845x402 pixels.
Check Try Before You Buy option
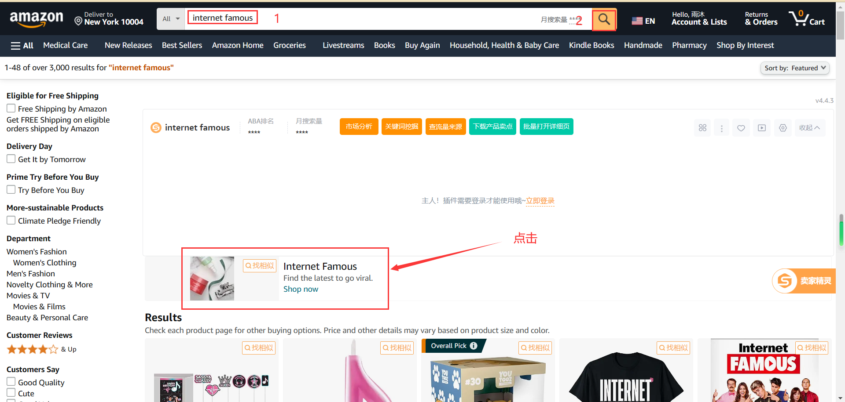click(x=11, y=189)
